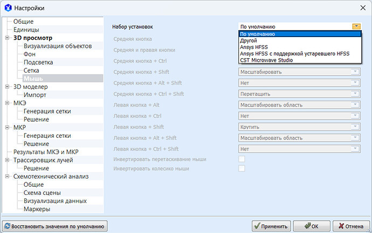Click the yellow arrow of 'Набор установок' dropdown

[x=355, y=26]
